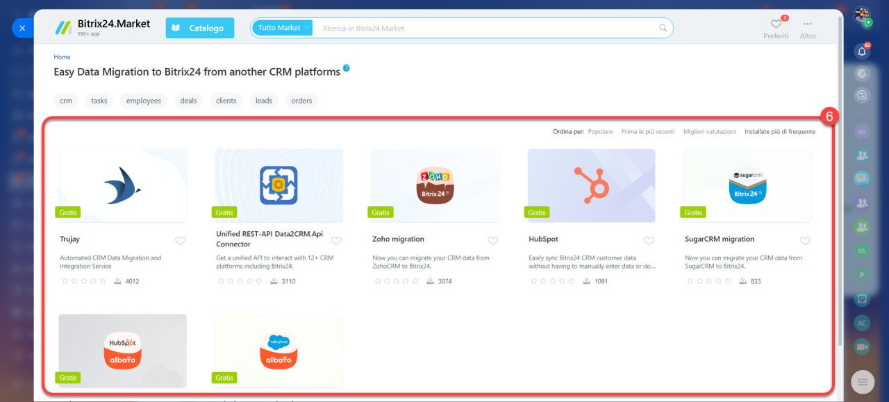Open the checkbox task icon in sidebar

862,299
